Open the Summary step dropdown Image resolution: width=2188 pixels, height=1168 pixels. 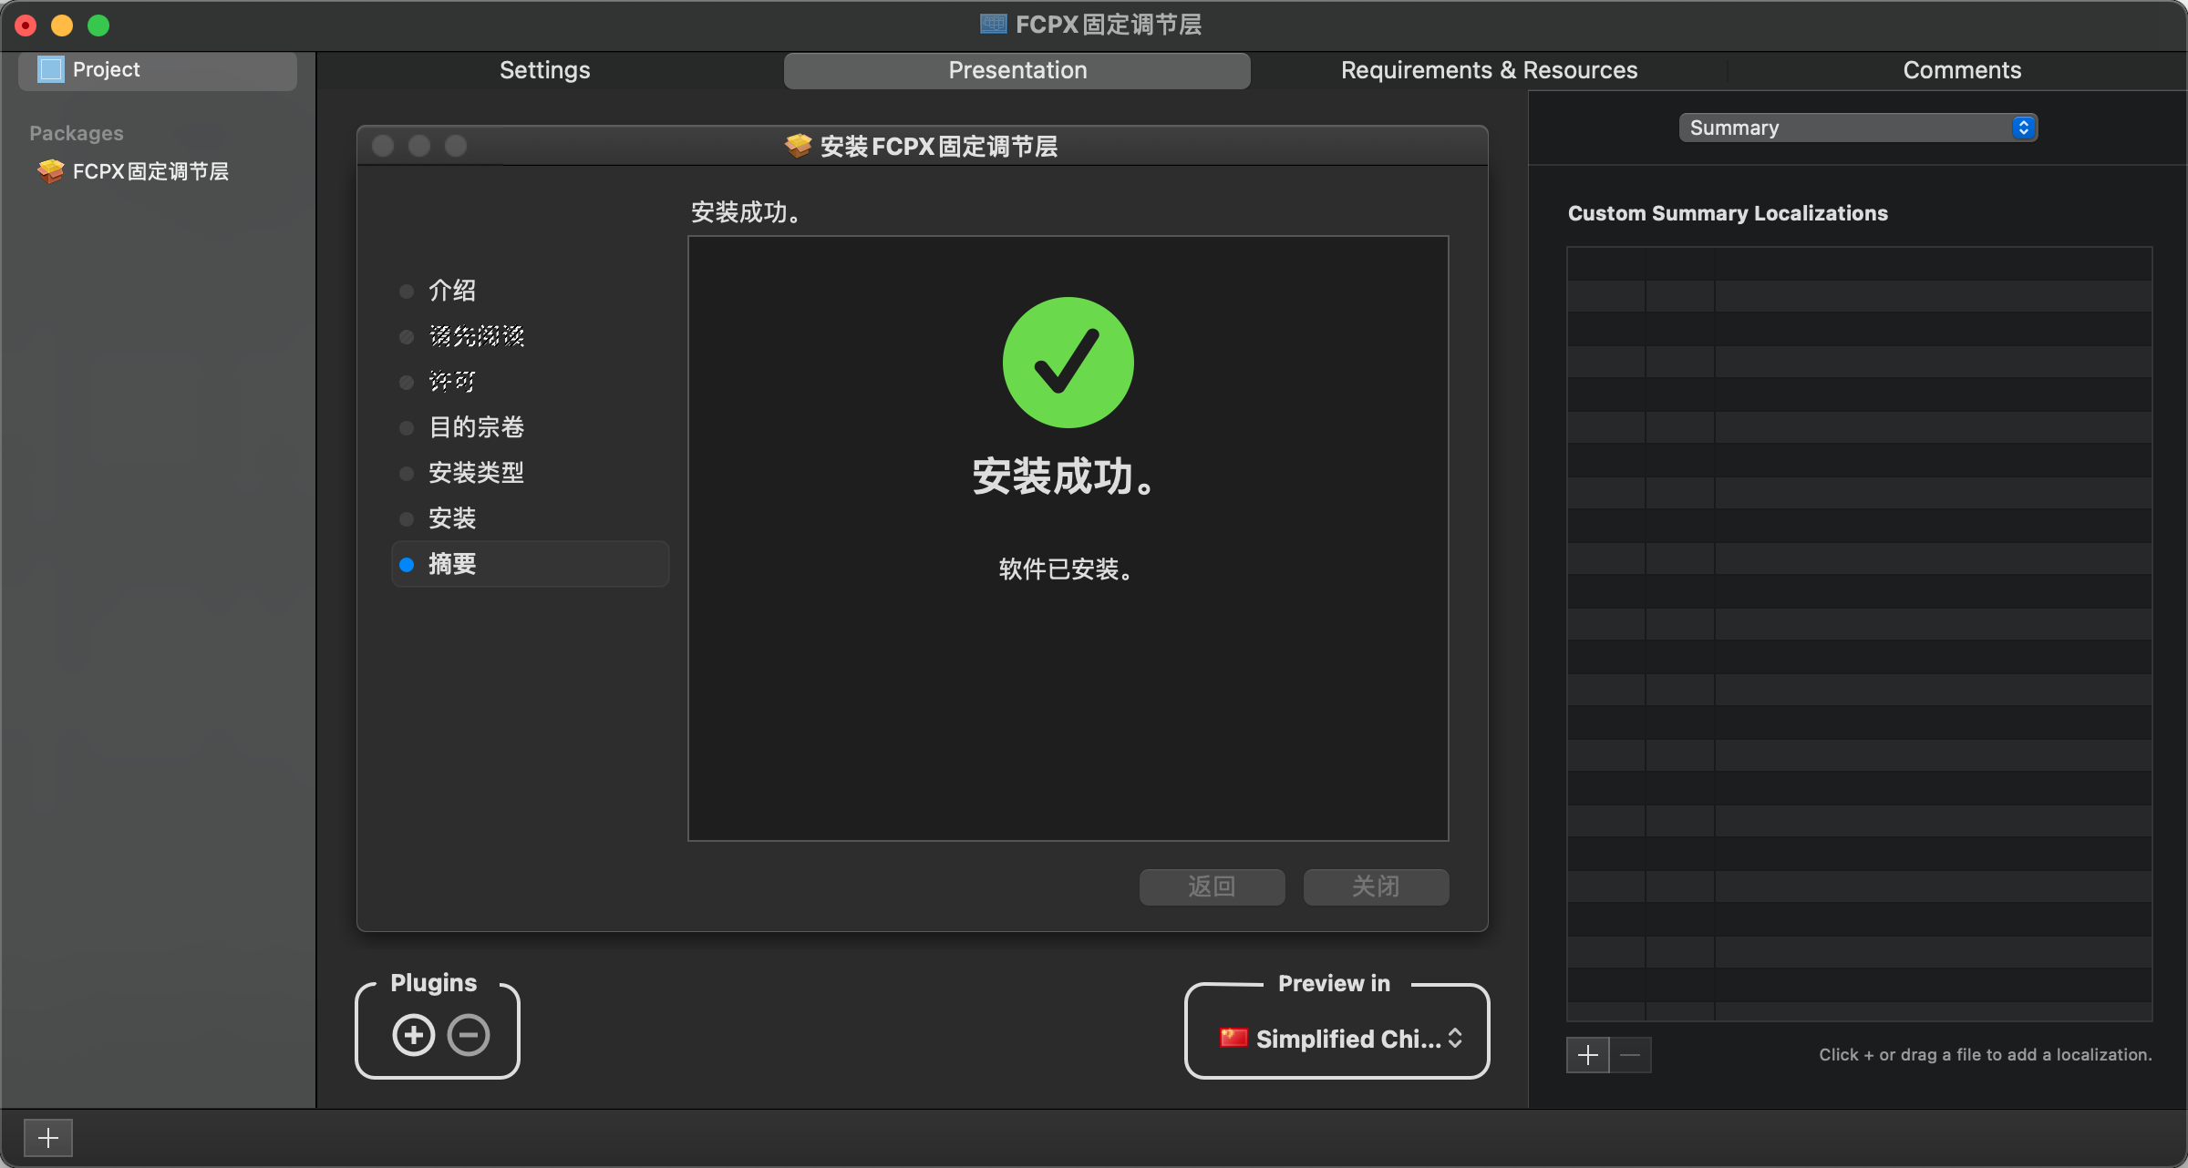pos(1858,128)
